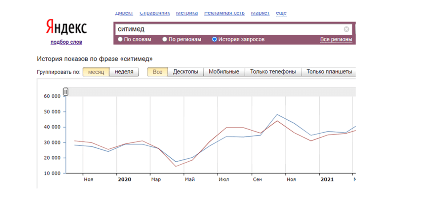Viewport: 443px width, 197px height.
Task: Click the 60 000 axis value
Action: pyautogui.click(x=52, y=96)
